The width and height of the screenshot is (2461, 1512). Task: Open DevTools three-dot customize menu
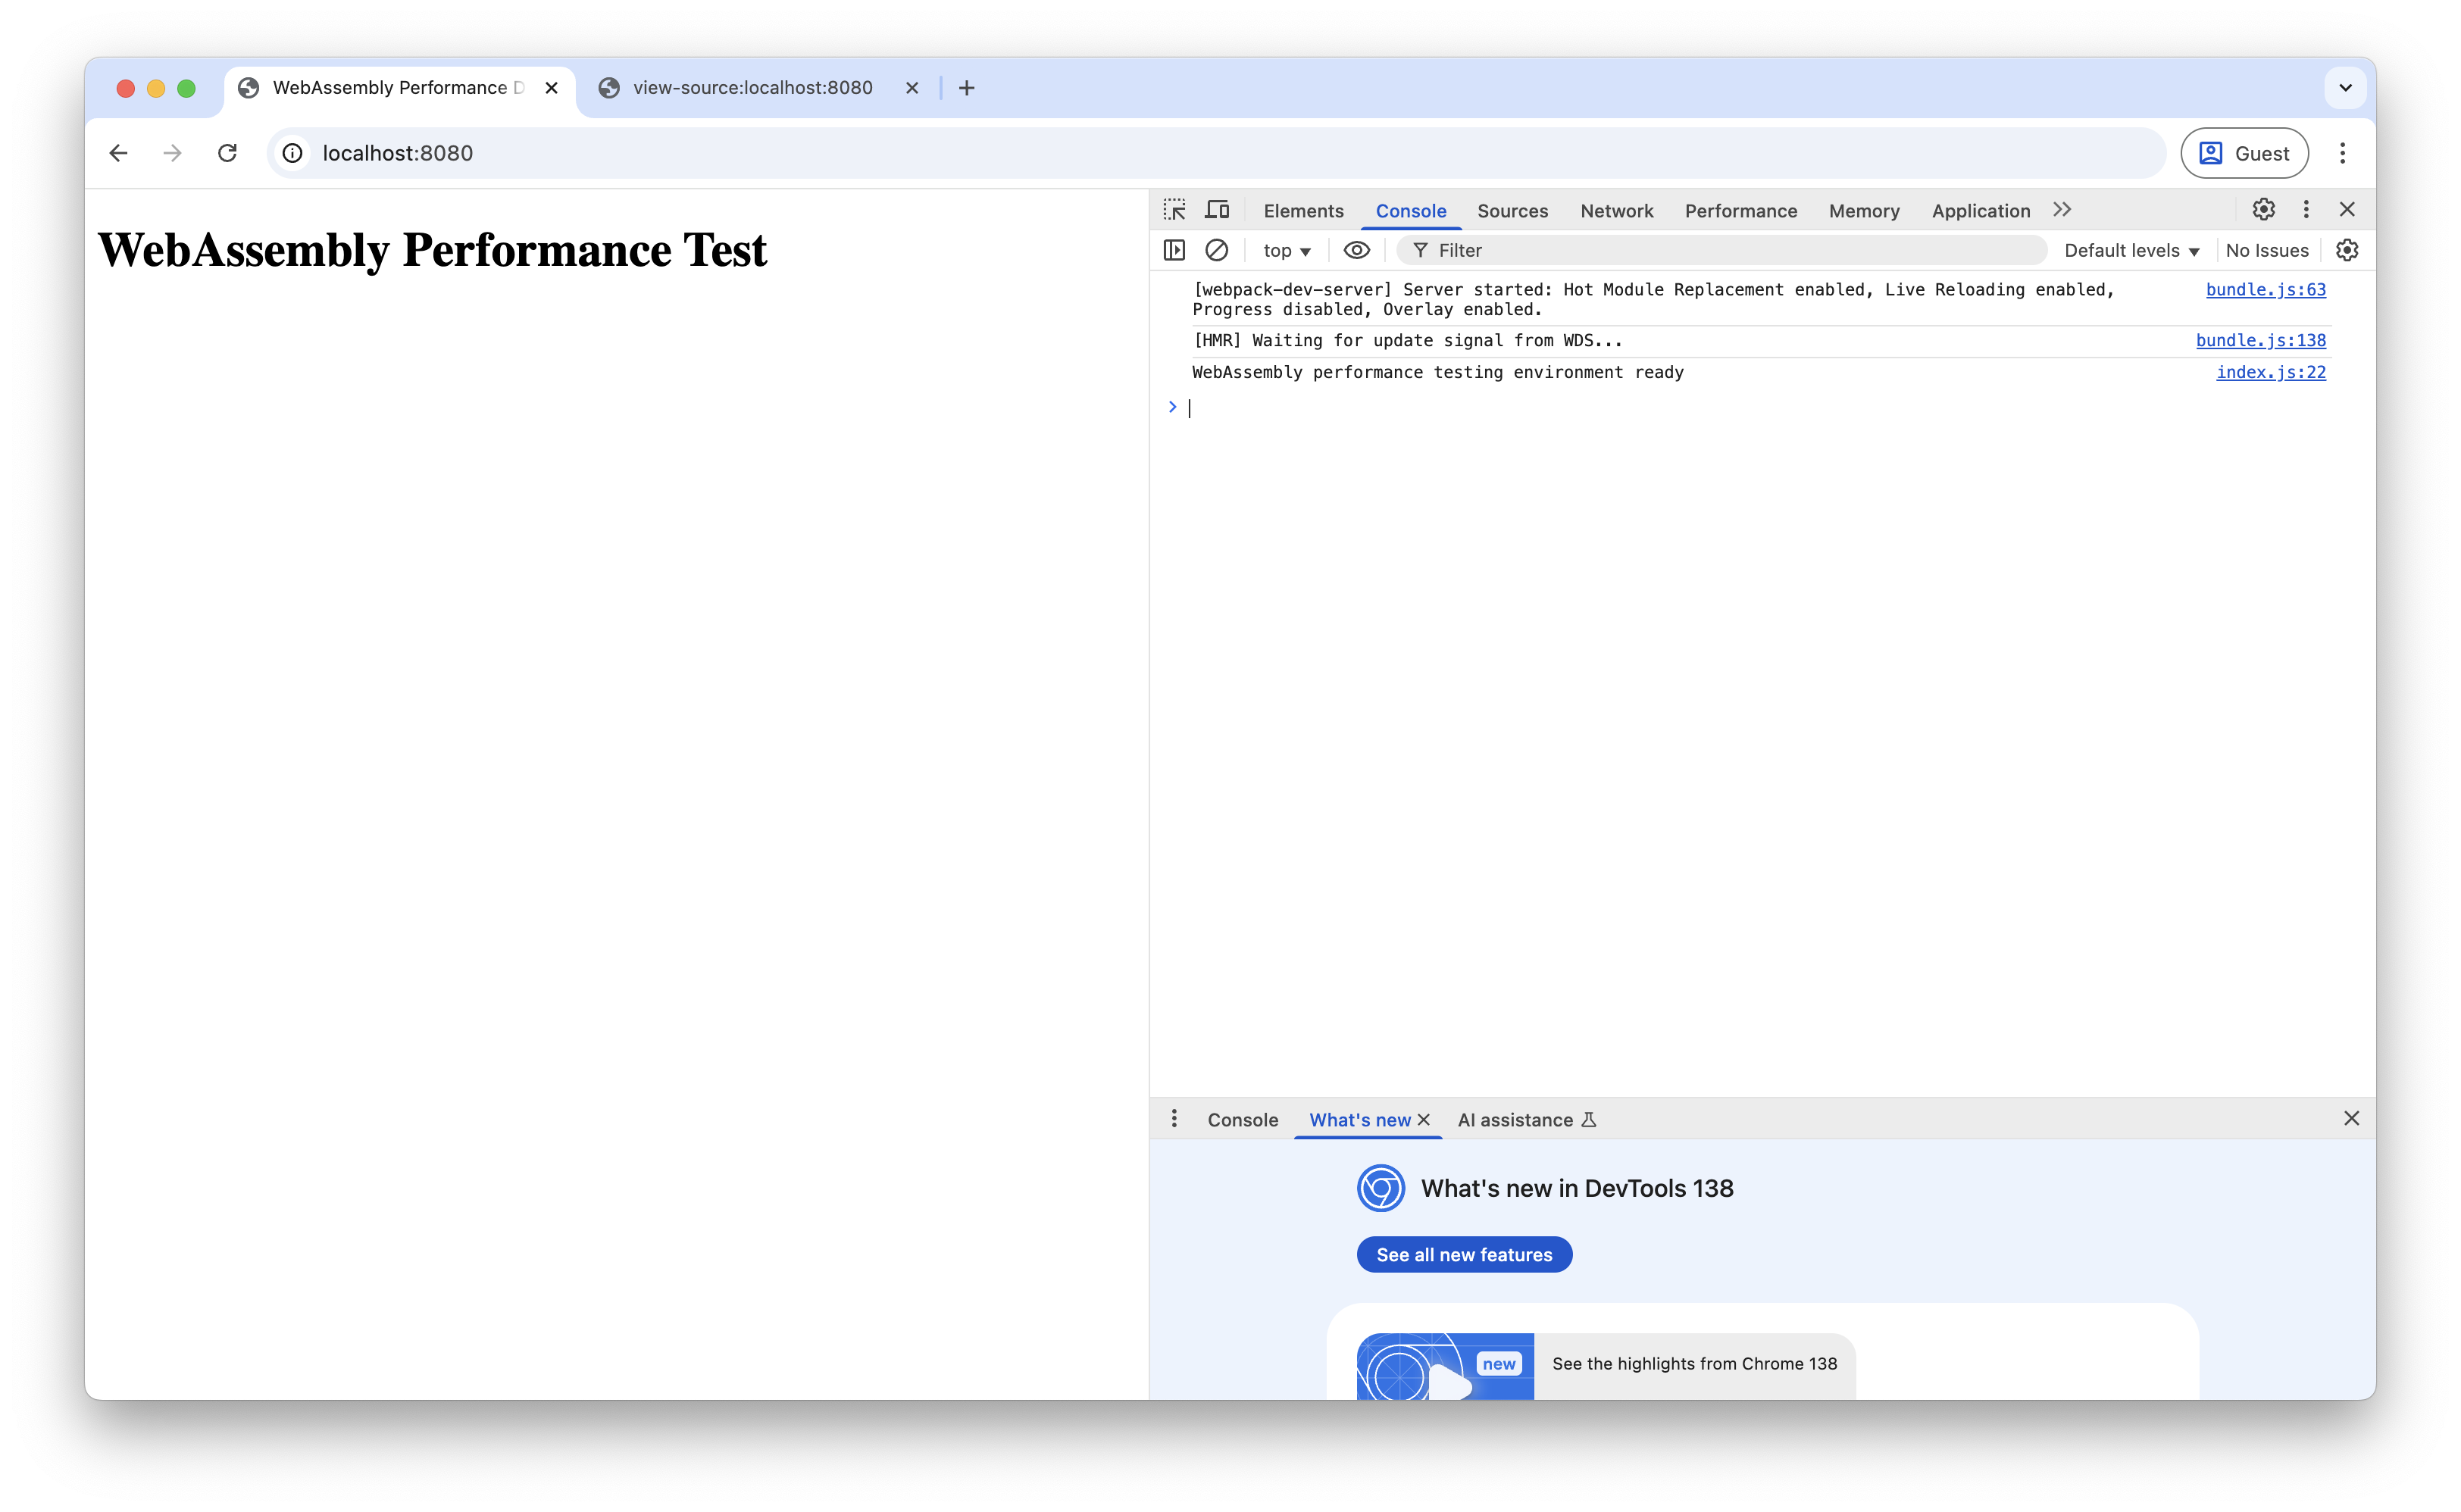click(x=2306, y=209)
